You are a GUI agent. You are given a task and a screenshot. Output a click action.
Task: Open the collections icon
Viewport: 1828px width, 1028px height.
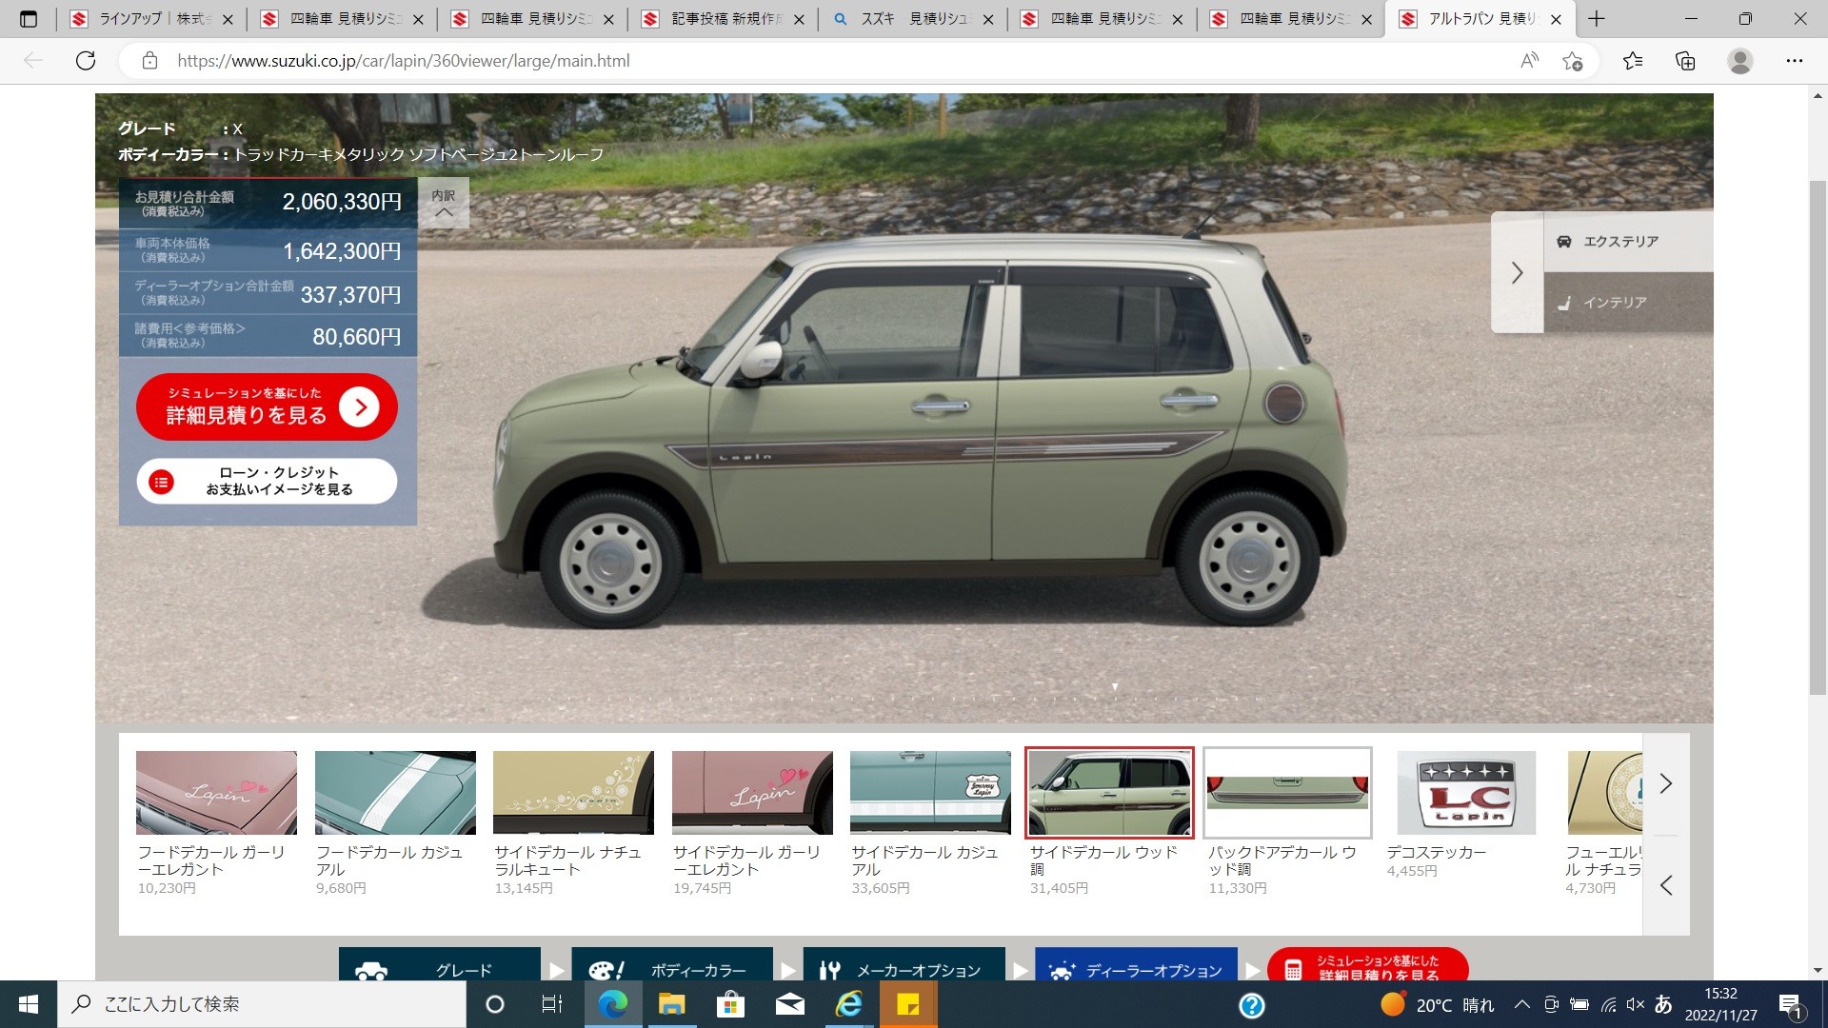click(1685, 61)
